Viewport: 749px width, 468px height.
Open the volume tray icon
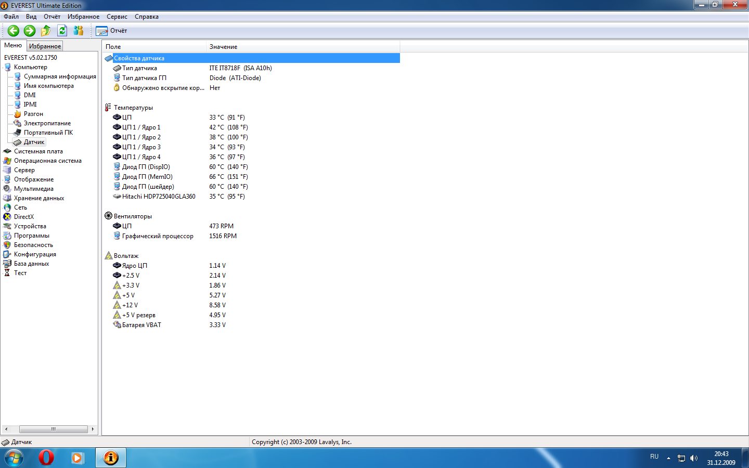[694, 458]
